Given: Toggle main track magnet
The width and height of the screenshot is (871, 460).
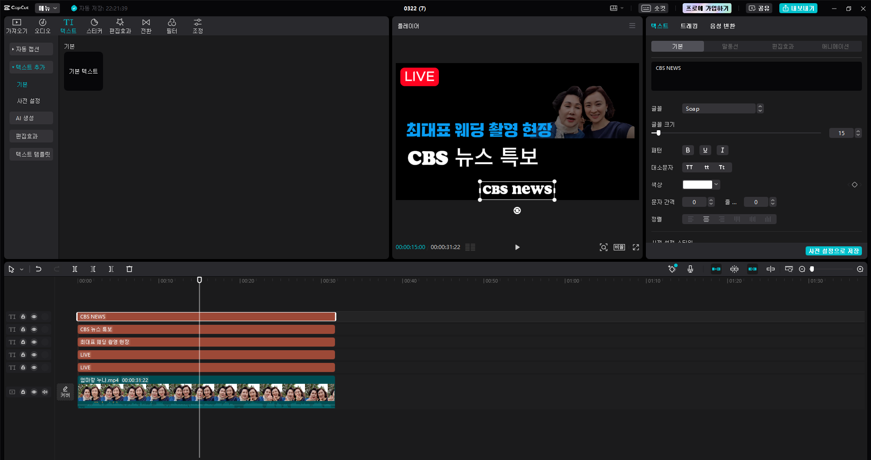Looking at the screenshot, I should click(x=716, y=269).
